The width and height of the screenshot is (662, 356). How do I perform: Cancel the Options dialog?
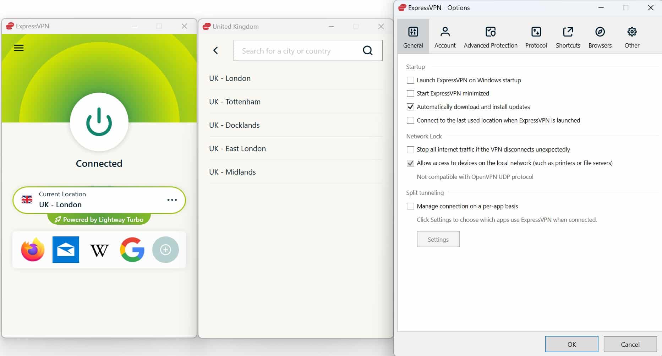(630, 344)
